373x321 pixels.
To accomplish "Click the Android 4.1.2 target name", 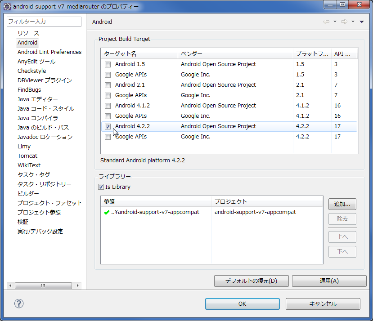I will pos(132,106).
